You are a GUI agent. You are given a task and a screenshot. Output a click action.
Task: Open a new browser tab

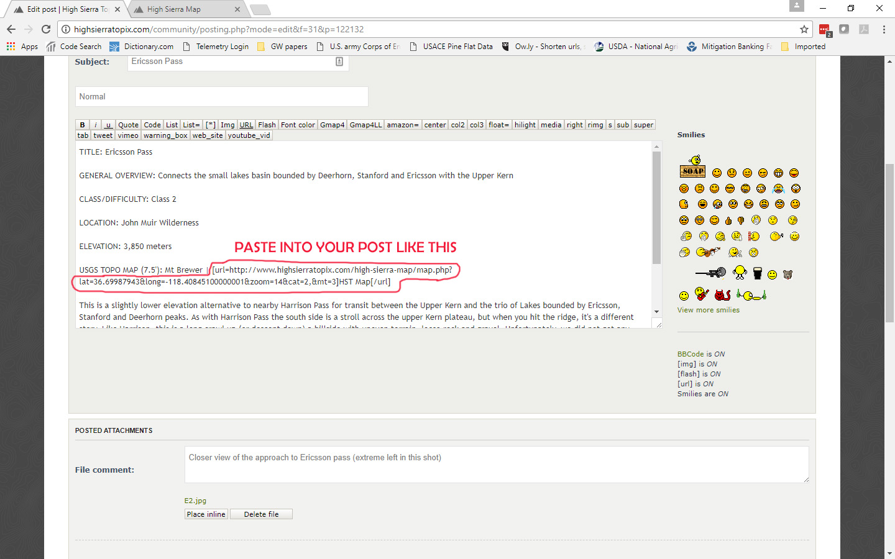tap(260, 9)
